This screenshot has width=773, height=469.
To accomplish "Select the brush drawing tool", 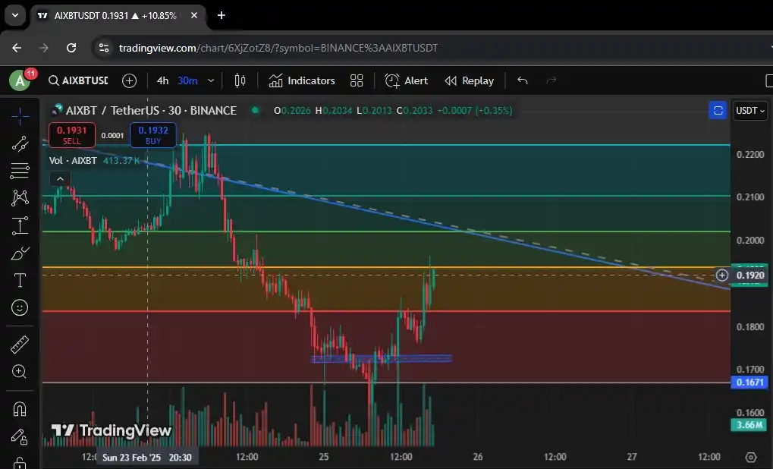I will coord(20,253).
